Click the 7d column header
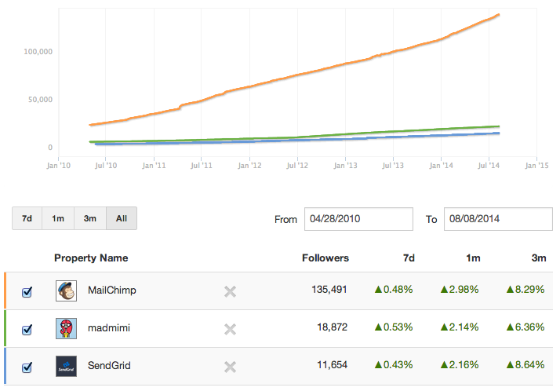560x391 pixels. pyautogui.click(x=409, y=258)
